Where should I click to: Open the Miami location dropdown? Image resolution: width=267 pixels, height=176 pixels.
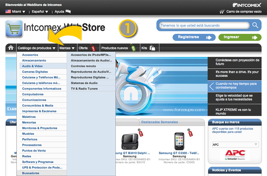click(x=19, y=11)
